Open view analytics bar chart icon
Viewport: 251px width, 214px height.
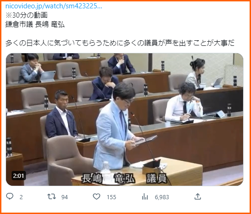[x=145, y=196]
